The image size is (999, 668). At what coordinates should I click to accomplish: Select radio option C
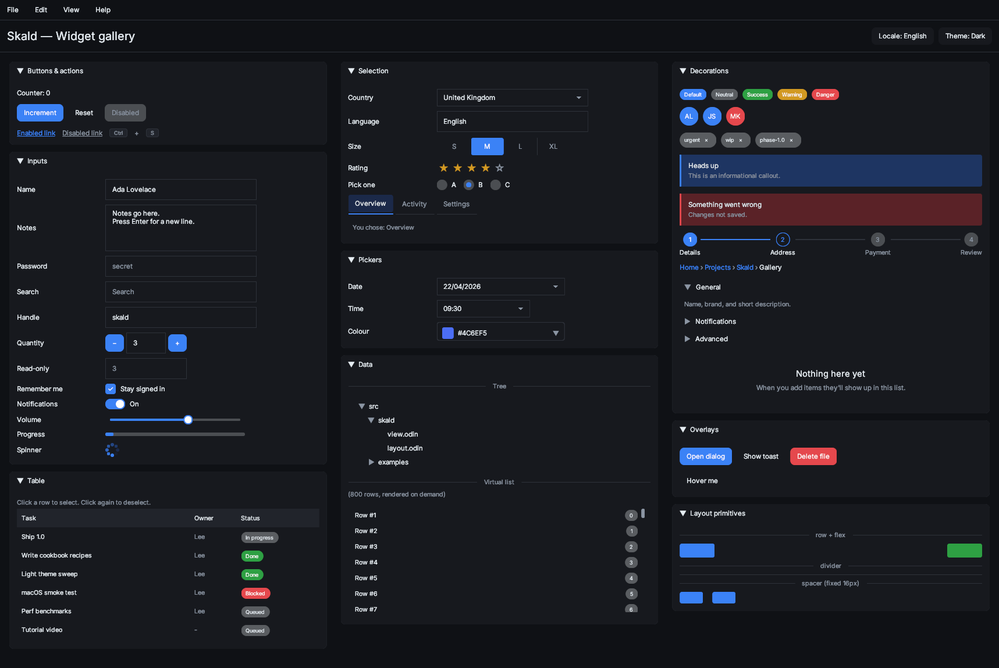click(496, 185)
